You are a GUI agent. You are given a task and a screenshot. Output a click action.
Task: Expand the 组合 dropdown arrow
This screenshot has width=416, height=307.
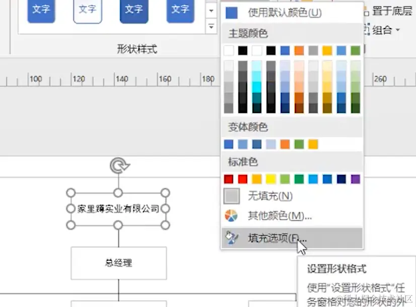click(398, 29)
